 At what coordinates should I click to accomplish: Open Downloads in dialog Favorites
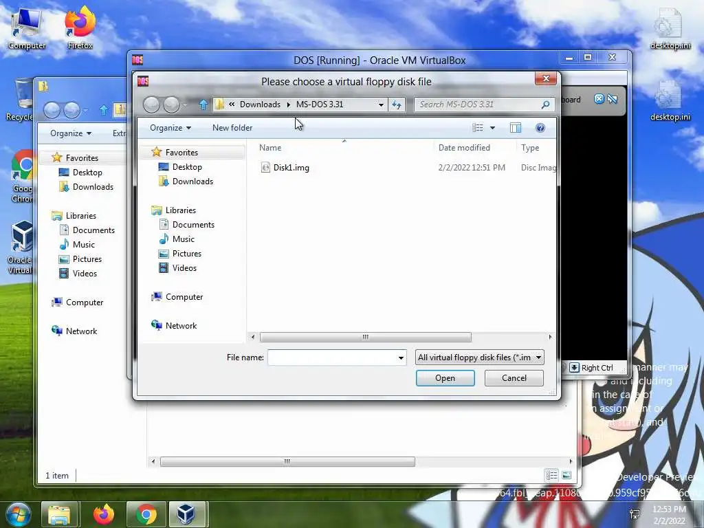tap(192, 181)
